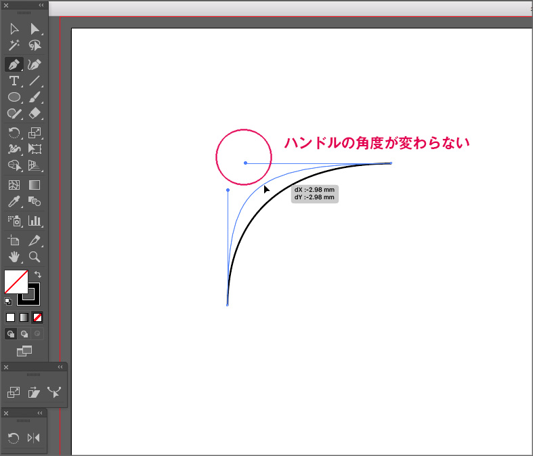Viewport: 533px width, 456px height.
Task: Select the Paintbrush tool
Action: (x=35, y=98)
